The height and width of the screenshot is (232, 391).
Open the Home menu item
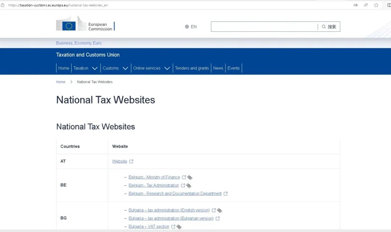click(x=64, y=68)
